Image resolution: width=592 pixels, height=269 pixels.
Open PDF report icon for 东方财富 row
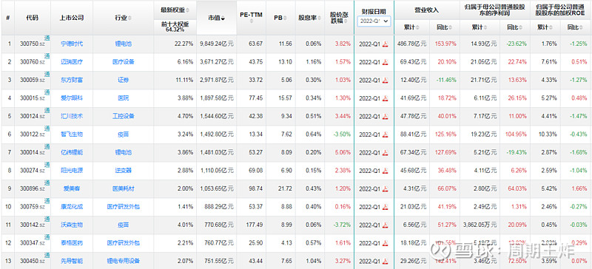click(x=385, y=81)
